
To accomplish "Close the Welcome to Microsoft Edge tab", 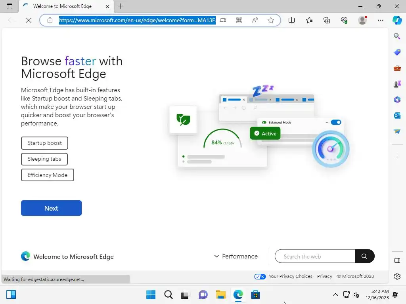I will [x=107, y=6].
